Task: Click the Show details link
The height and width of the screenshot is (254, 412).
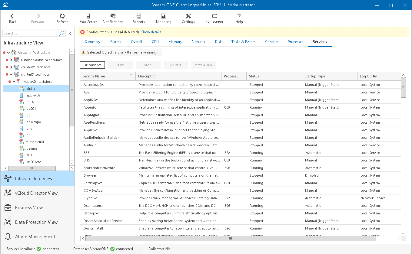Action: (151, 32)
